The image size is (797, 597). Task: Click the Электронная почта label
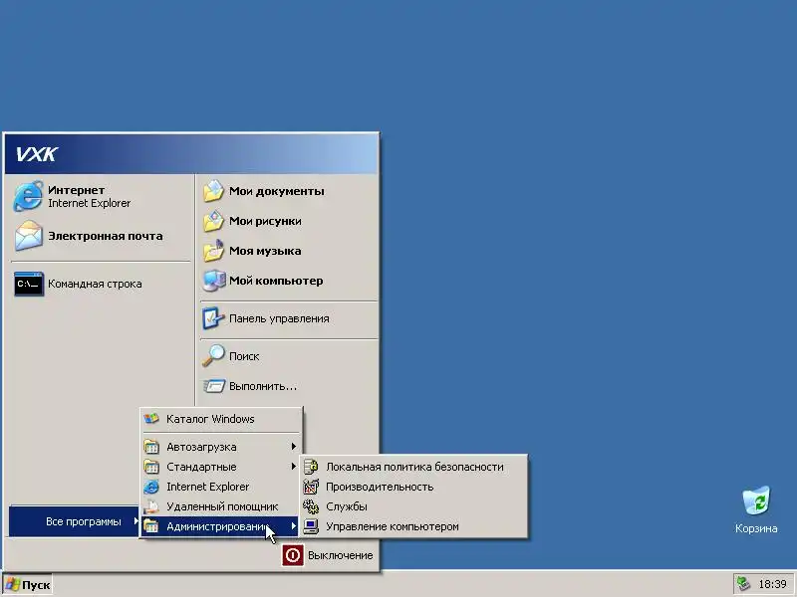click(x=106, y=236)
